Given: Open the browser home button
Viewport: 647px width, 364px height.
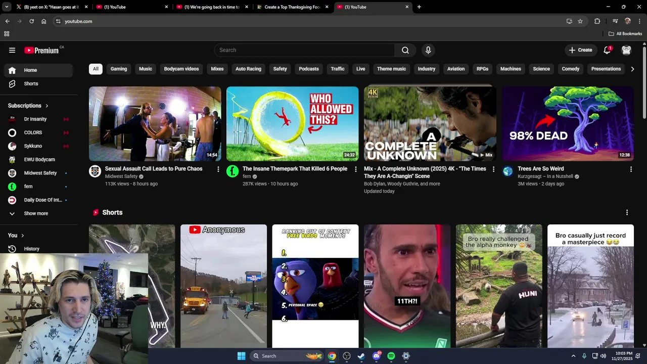Looking at the screenshot, I should click(x=44, y=21).
